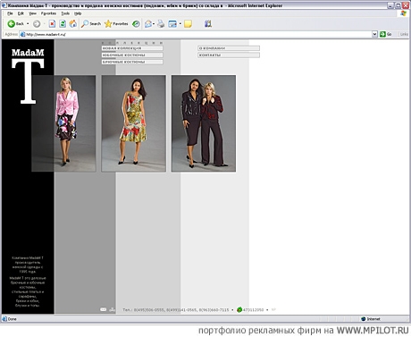Click the ICQ number 473112050

click(x=254, y=310)
